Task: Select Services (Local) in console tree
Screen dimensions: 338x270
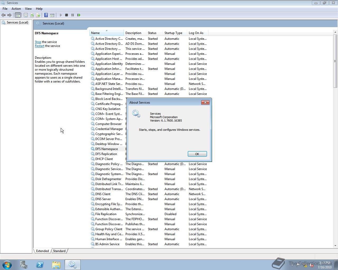Action: tap(17, 22)
